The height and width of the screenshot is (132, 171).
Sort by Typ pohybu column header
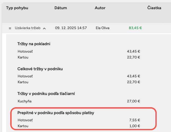(x=17, y=8)
